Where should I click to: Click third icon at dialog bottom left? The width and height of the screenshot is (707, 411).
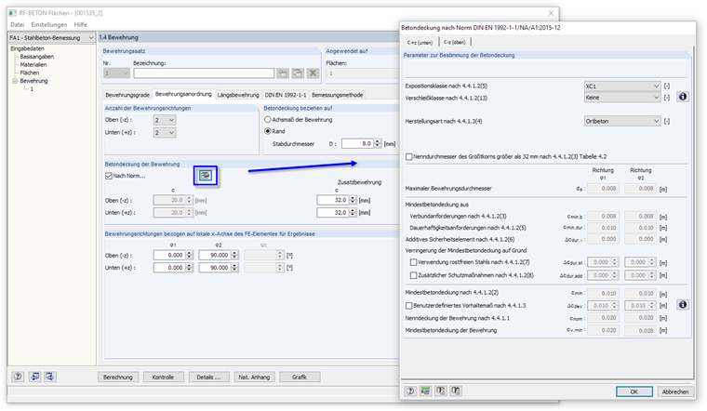(441, 391)
